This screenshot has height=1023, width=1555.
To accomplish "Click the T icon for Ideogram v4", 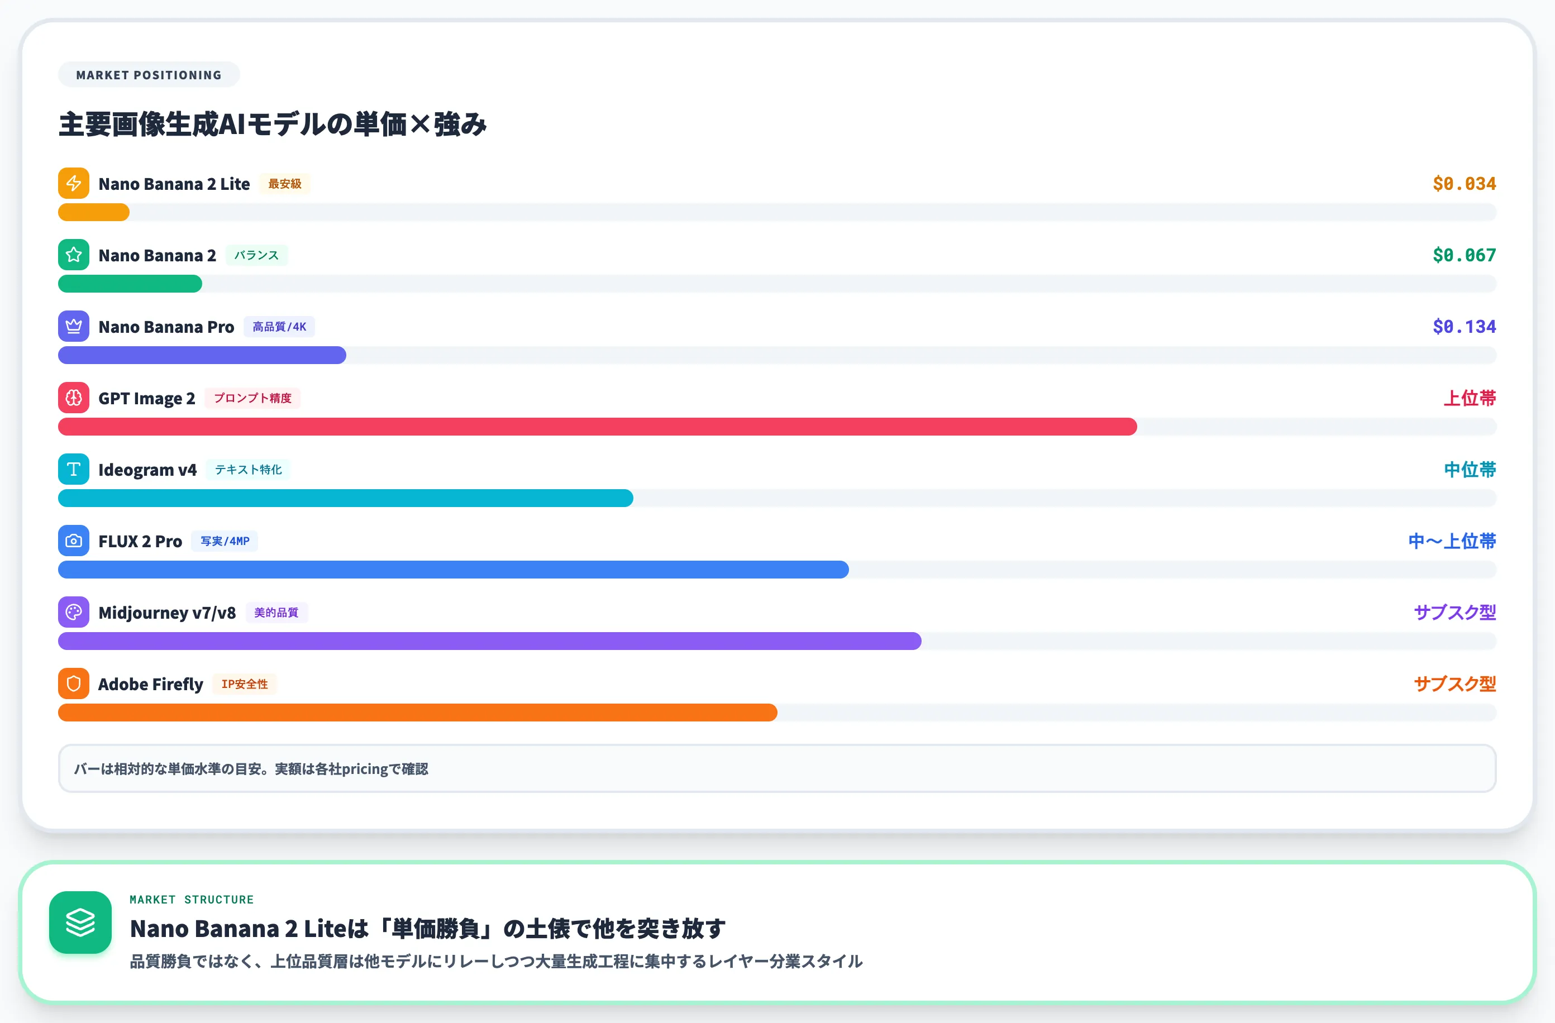I will click(74, 469).
